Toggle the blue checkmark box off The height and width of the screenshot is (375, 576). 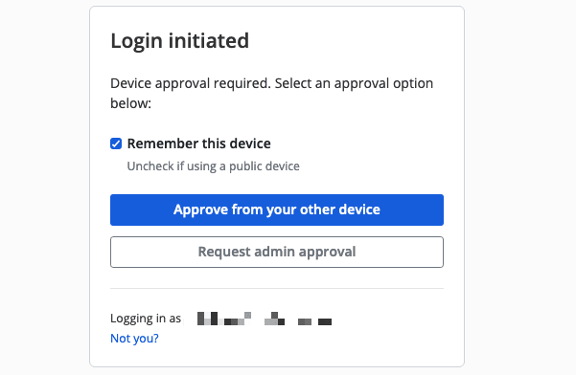[x=116, y=143]
